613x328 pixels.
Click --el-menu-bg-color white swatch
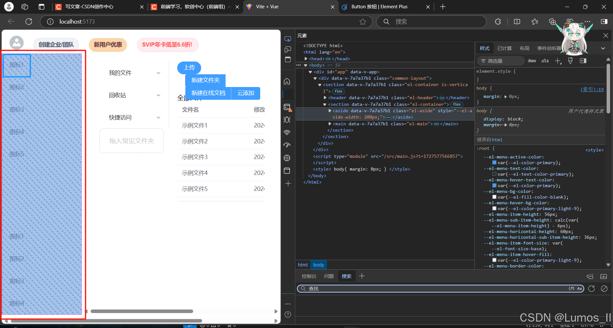point(494,197)
